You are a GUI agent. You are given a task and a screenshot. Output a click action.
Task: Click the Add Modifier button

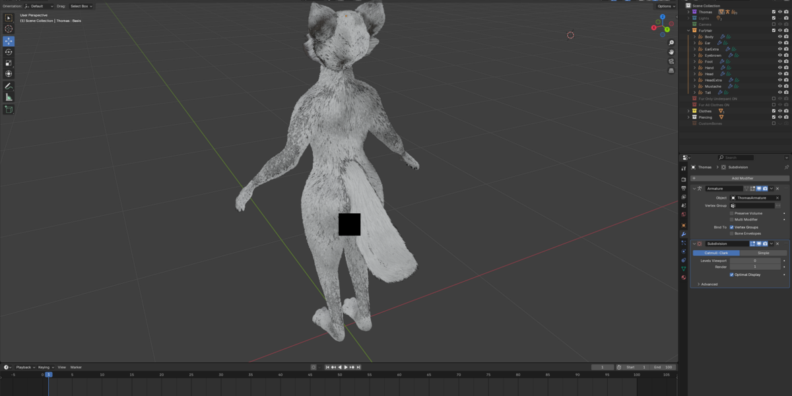coord(740,178)
